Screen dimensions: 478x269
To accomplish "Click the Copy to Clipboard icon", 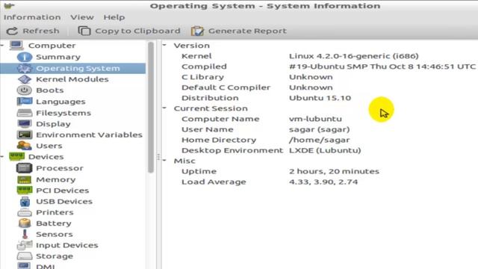I will coord(84,31).
